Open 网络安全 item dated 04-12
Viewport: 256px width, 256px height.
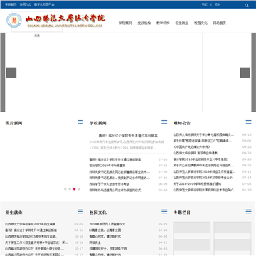pyautogui.click(x=95, y=242)
